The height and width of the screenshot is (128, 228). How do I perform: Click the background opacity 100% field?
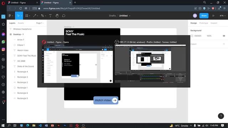(209, 36)
